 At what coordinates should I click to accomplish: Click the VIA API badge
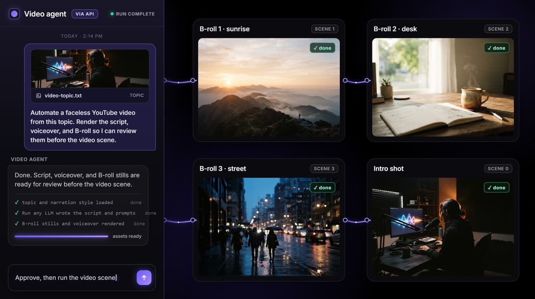(x=85, y=14)
